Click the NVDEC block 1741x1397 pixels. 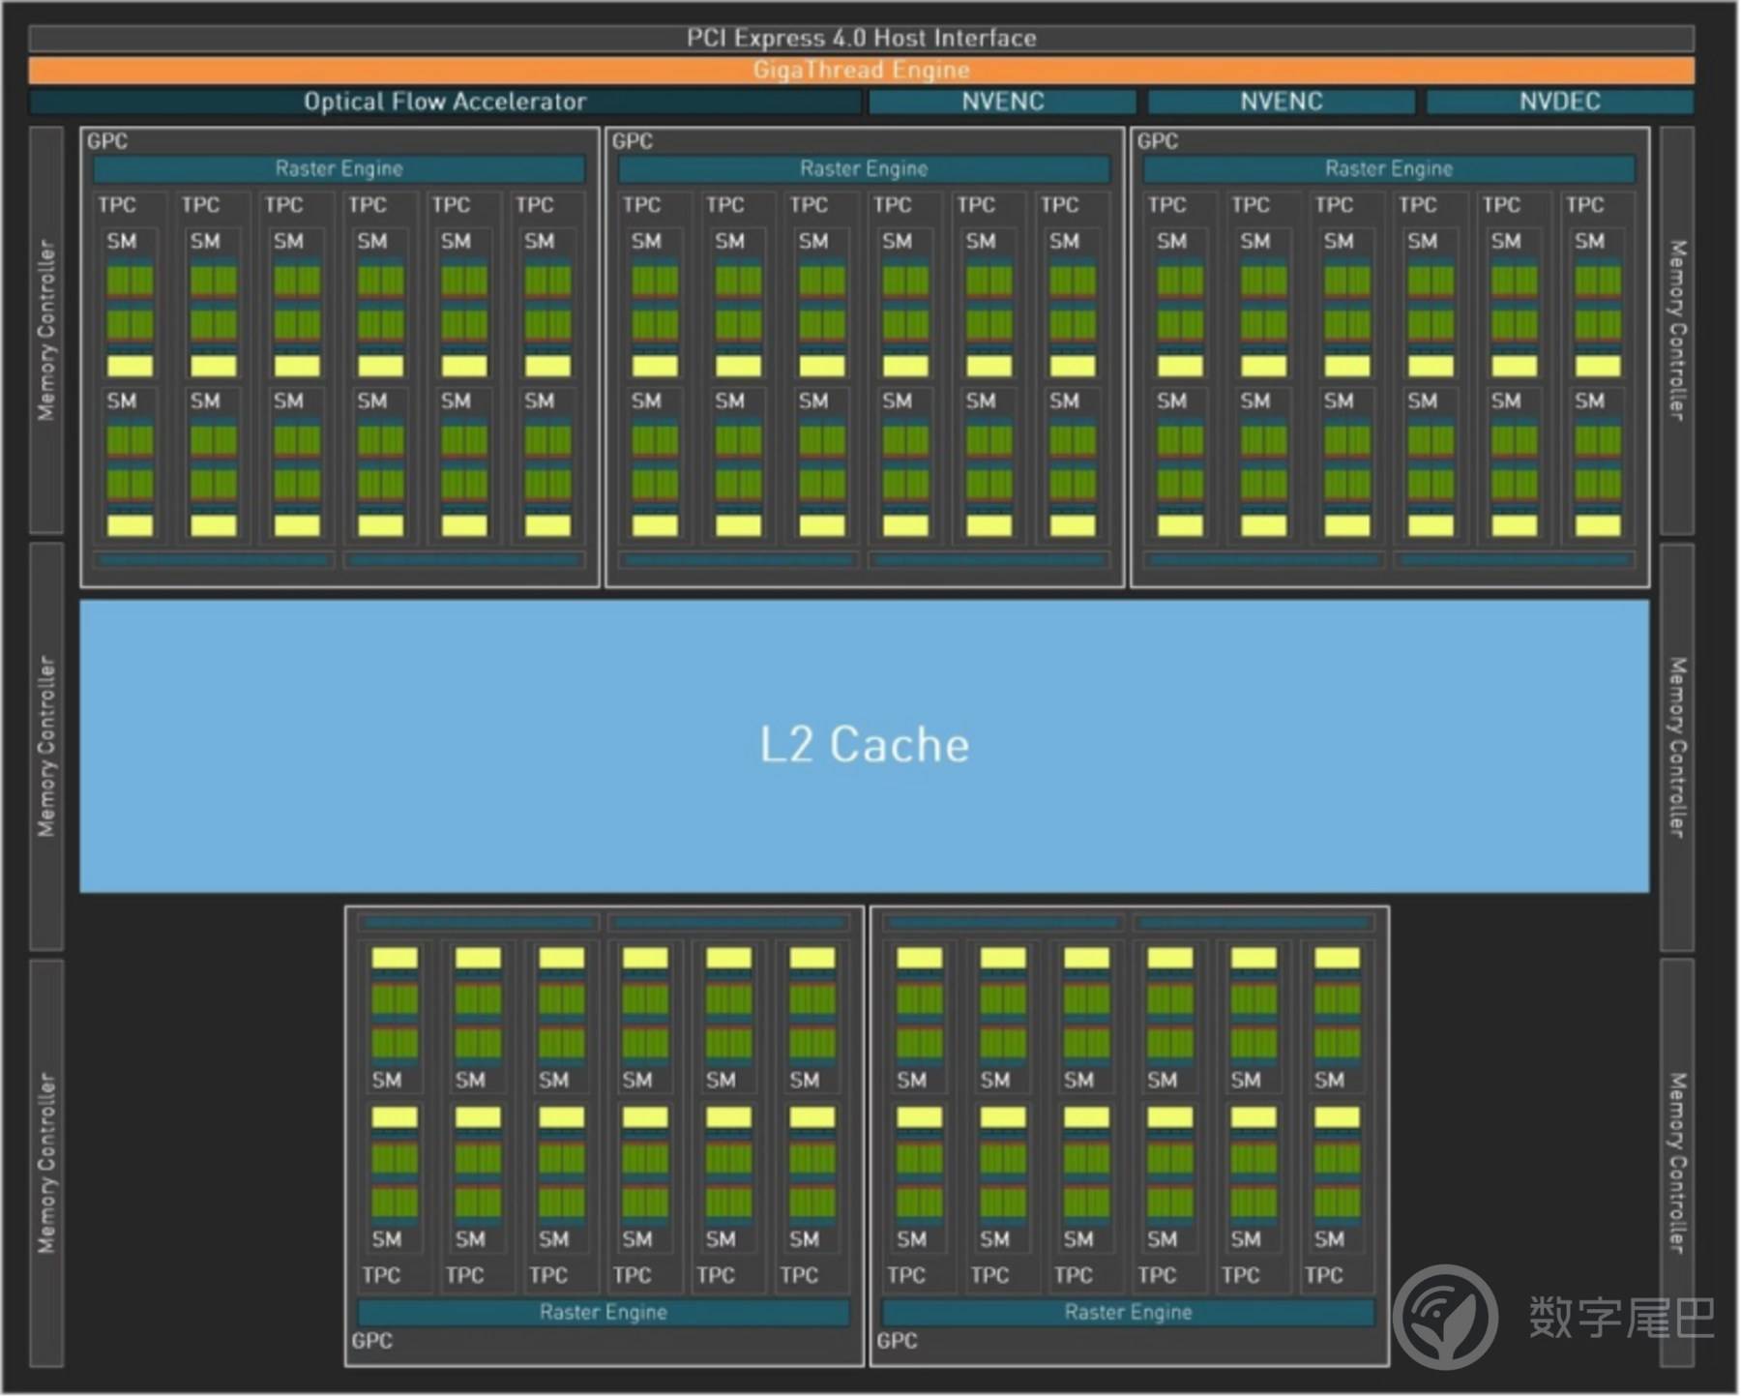click(1559, 102)
